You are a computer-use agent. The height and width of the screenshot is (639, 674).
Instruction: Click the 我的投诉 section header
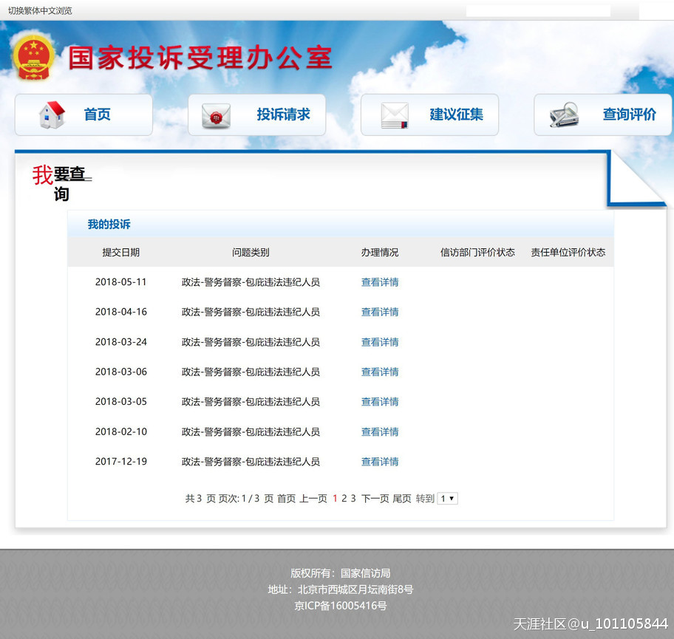tap(109, 224)
